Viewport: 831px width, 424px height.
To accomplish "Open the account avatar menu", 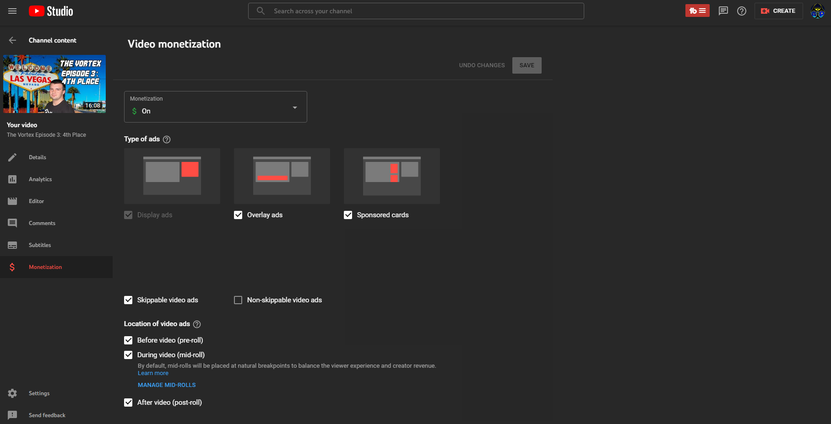I will [x=817, y=11].
